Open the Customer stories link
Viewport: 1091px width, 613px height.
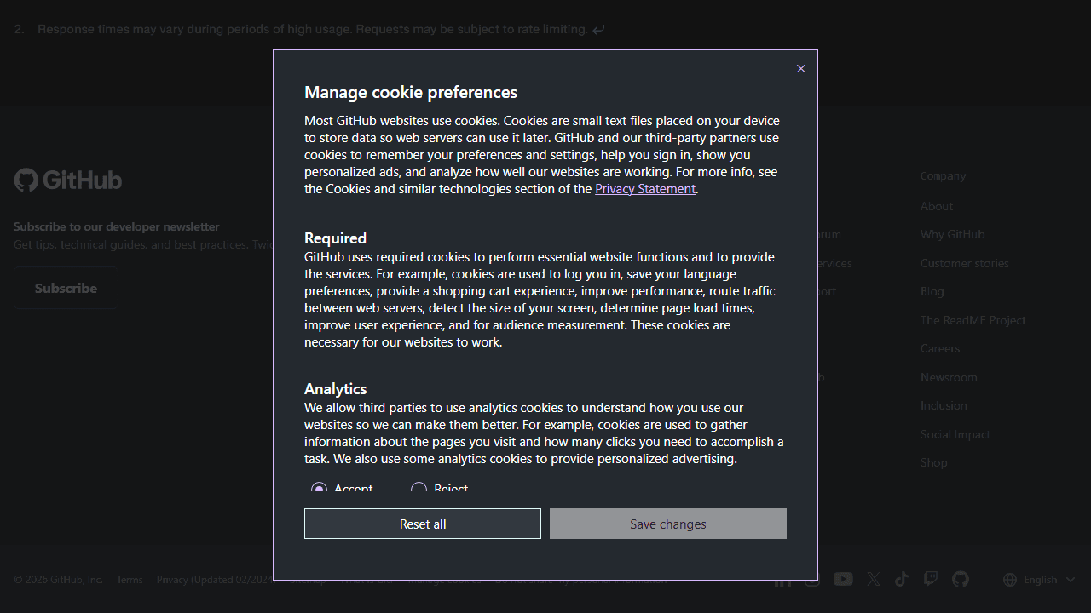point(964,263)
